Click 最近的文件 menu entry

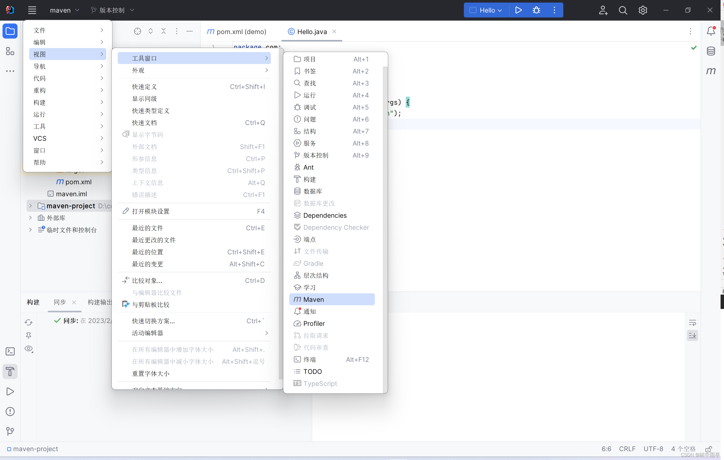[x=194, y=228]
